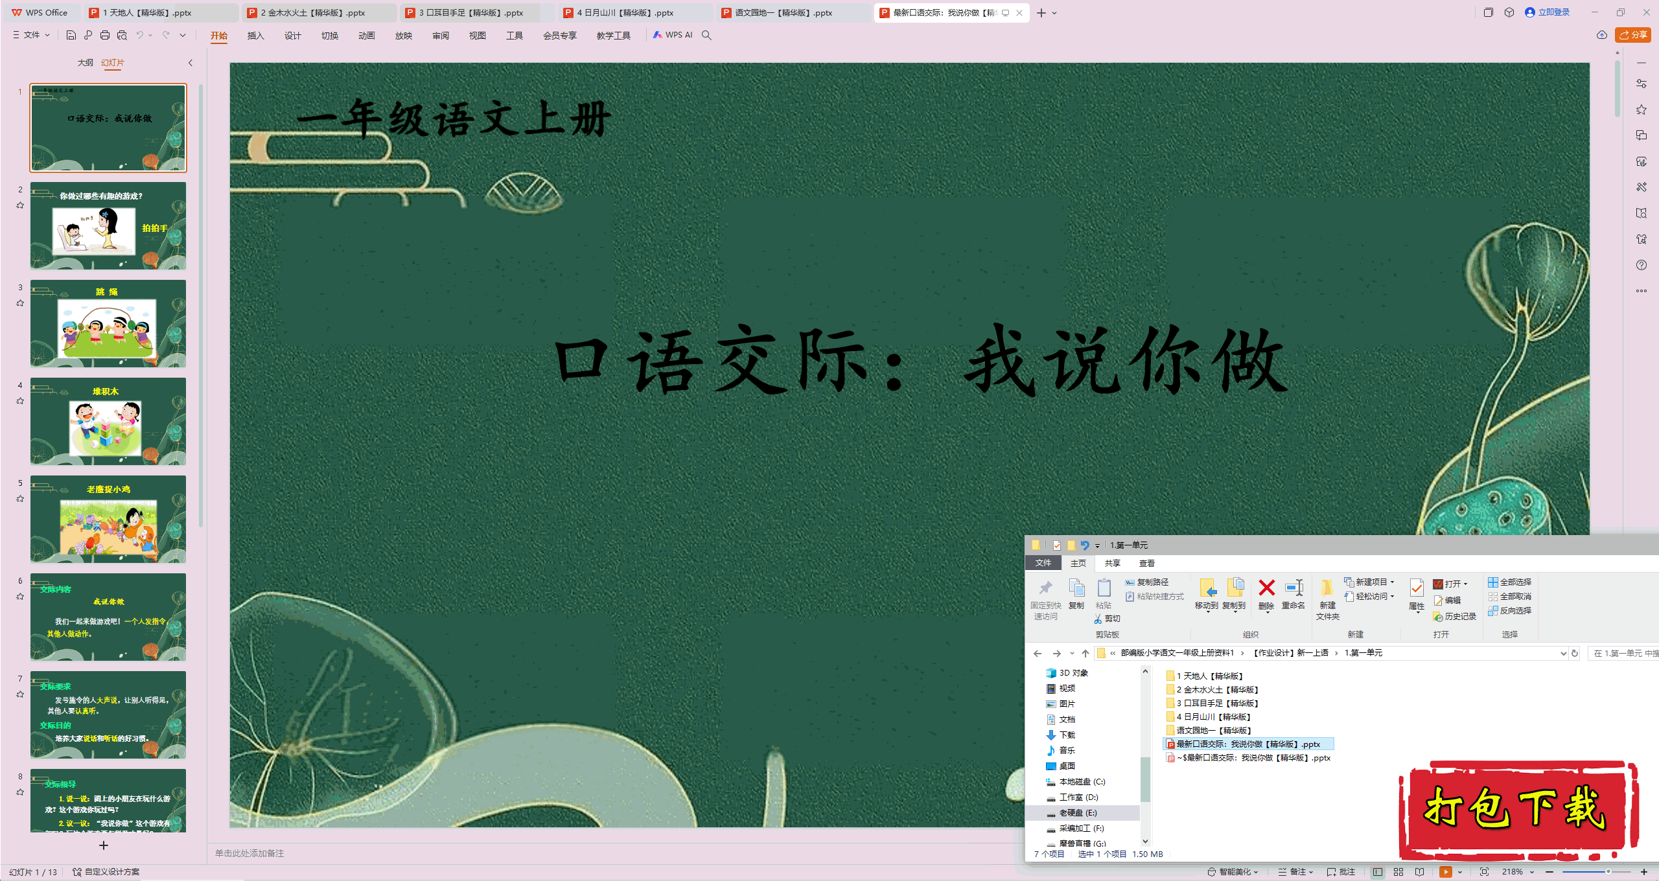Open folder 3 口耳目手足【精华版】 in Explorer
Screen dimensions: 1659x881
1212,704
